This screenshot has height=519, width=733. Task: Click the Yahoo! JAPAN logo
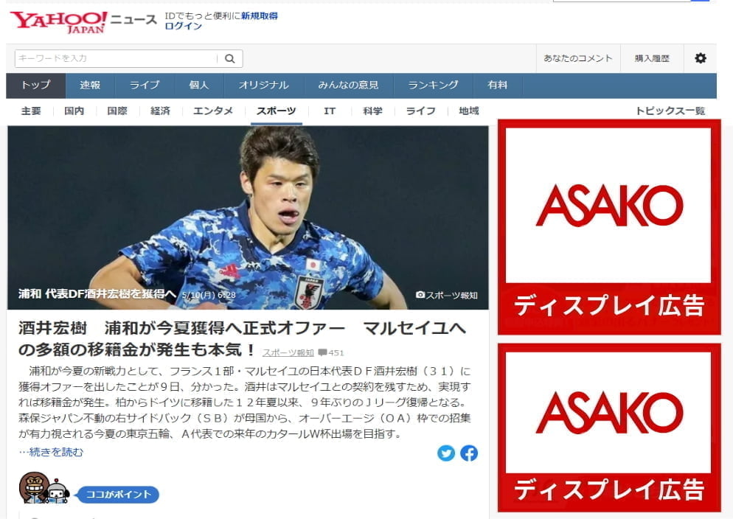[x=58, y=22]
